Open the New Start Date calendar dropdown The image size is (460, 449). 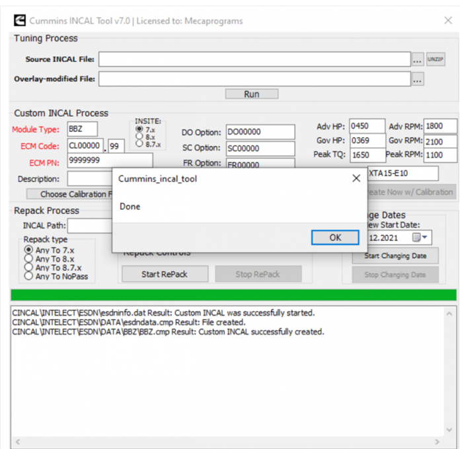(x=420, y=237)
